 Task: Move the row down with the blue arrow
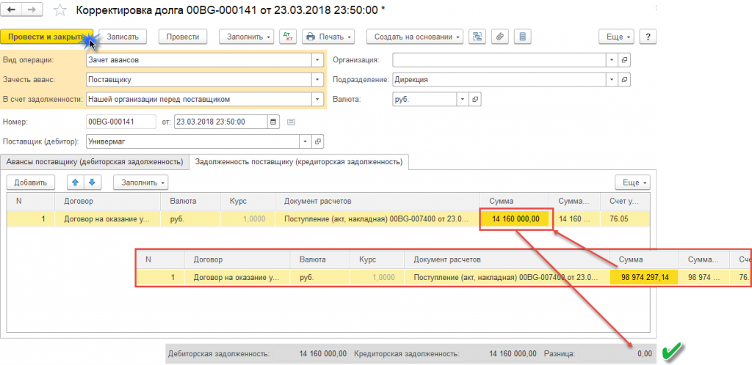pos(91,182)
